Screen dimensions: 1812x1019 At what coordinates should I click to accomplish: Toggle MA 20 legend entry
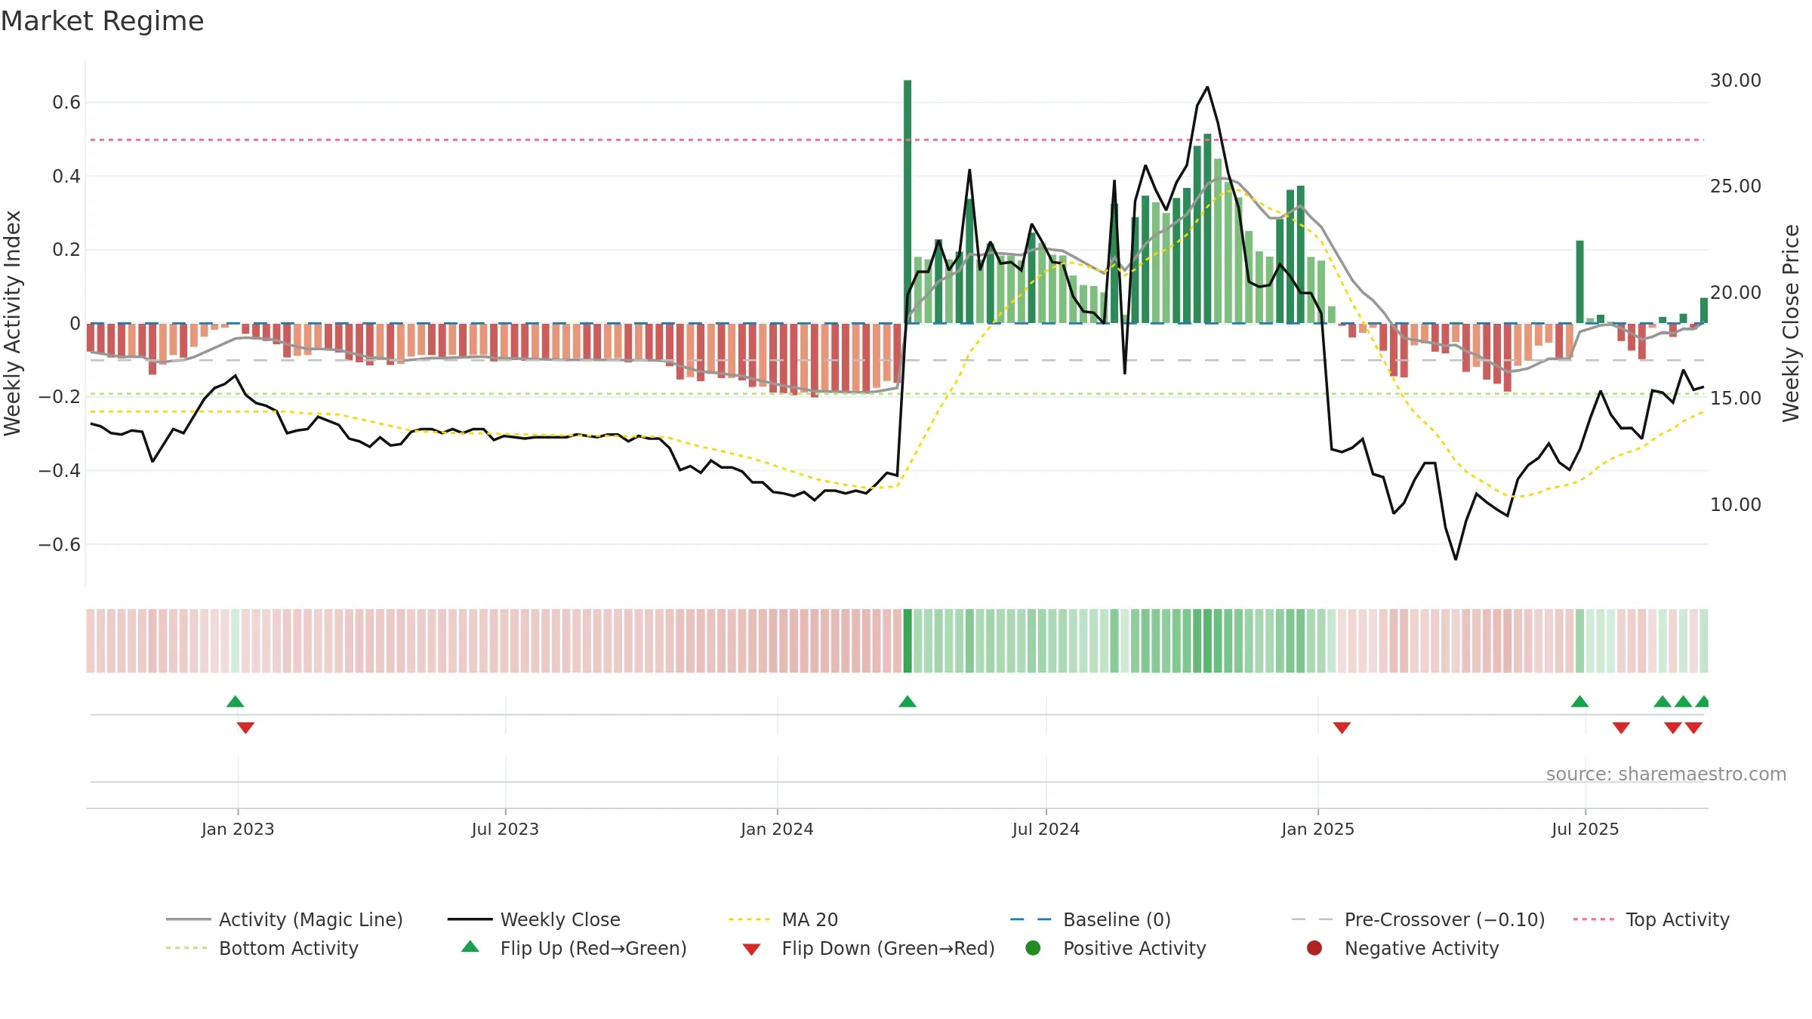(x=783, y=919)
